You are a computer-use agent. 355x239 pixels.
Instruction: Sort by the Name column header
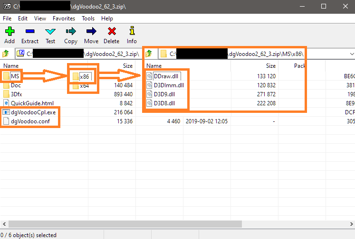coord(11,66)
